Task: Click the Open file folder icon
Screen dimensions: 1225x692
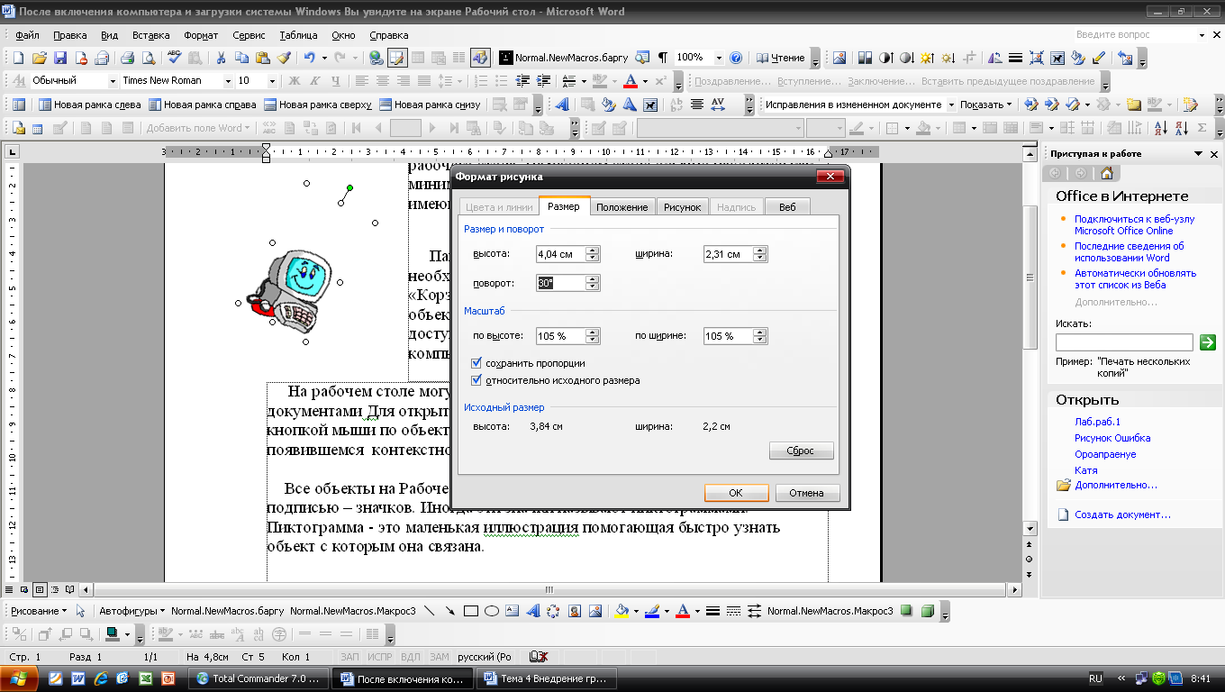Action: 40,58
